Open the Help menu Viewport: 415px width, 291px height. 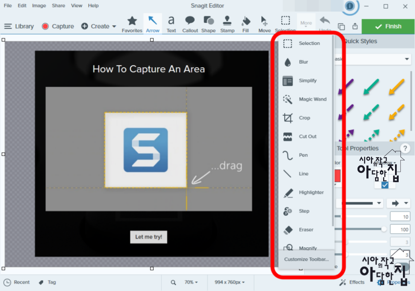click(x=93, y=5)
